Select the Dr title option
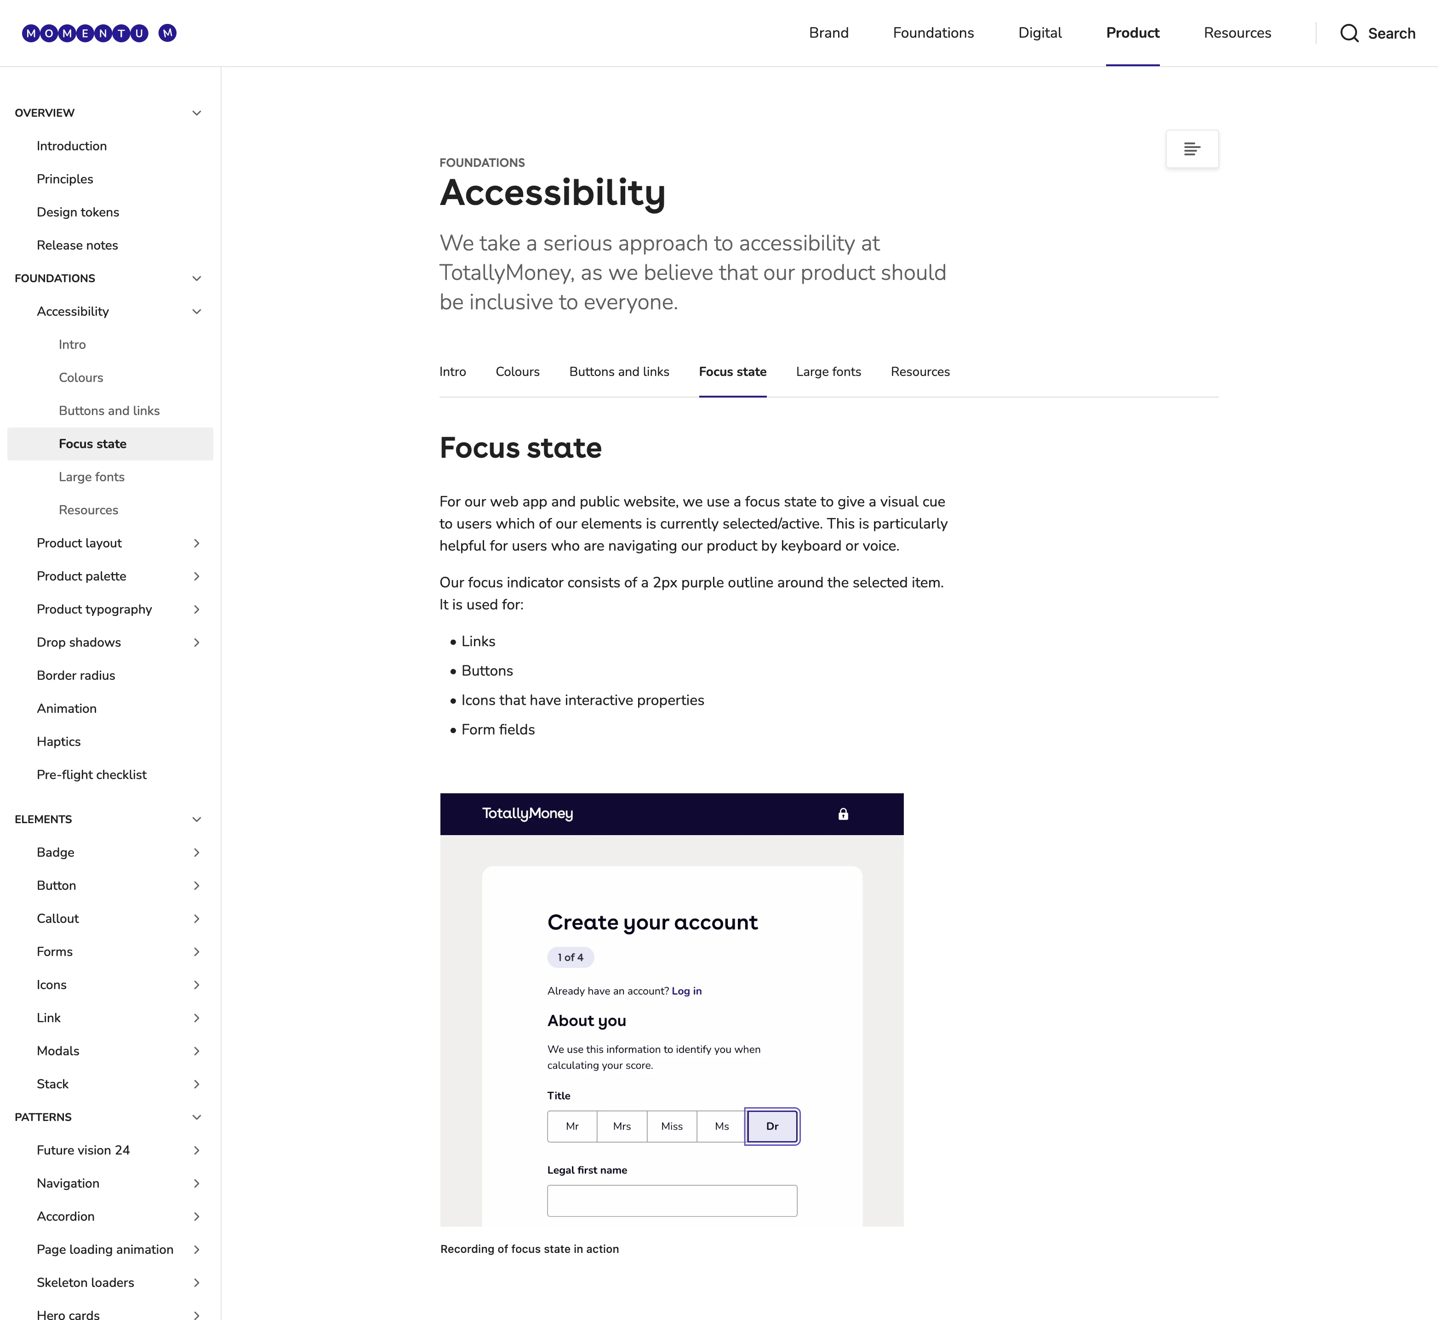This screenshot has width=1438, height=1320. pos(771,1127)
